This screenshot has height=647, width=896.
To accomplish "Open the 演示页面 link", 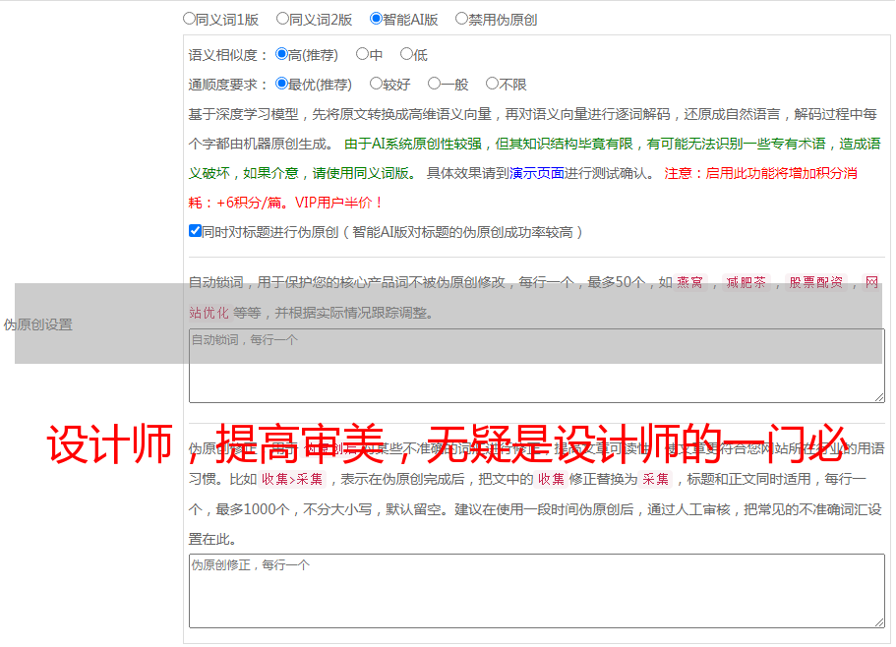I will [x=536, y=173].
